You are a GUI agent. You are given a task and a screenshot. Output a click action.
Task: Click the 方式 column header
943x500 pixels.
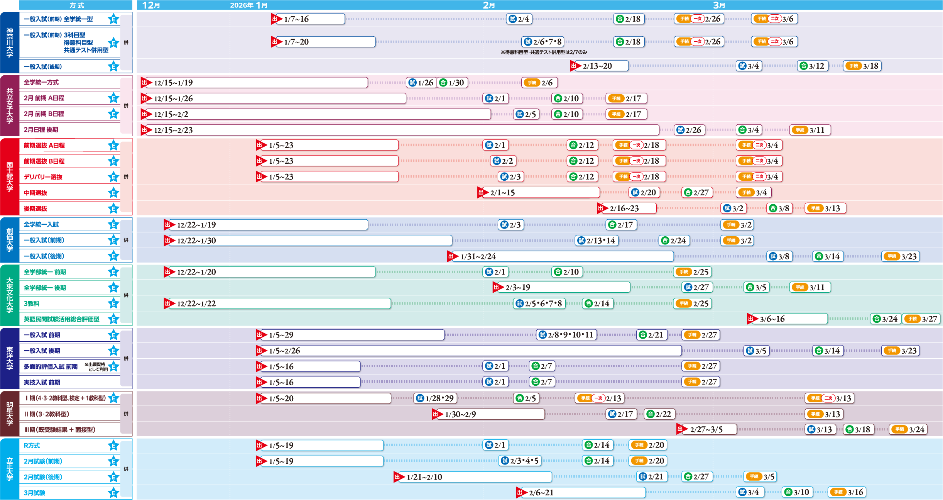coord(76,5)
